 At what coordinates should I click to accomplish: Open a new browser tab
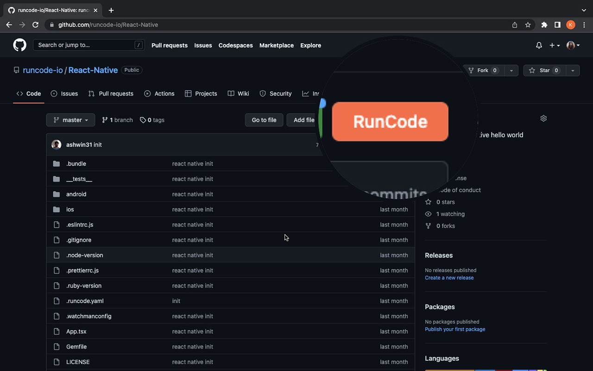(x=111, y=10)
